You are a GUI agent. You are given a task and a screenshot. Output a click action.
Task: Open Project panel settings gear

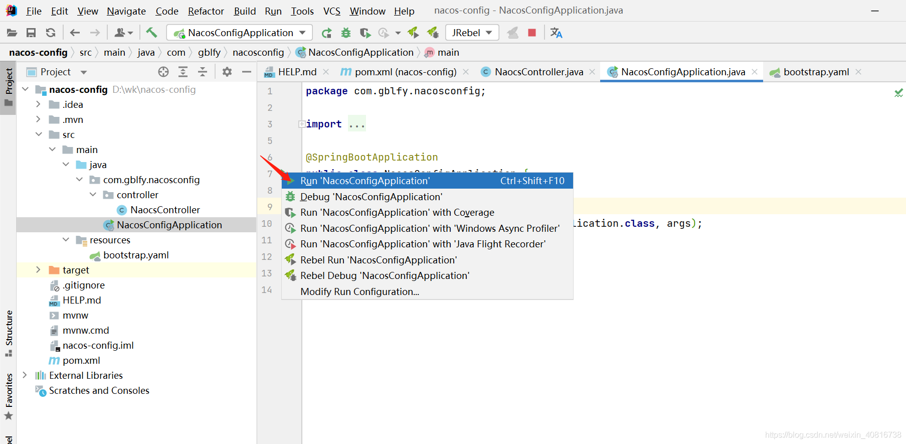pyautogui.click(x=227, y=72)
